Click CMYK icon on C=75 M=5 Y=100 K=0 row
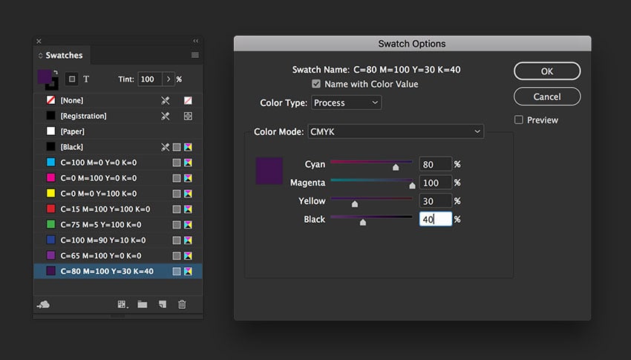Image resolution: width=631 pixels, height=360 pixels. coord(188,224)
